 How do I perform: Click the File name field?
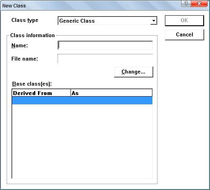105,59
